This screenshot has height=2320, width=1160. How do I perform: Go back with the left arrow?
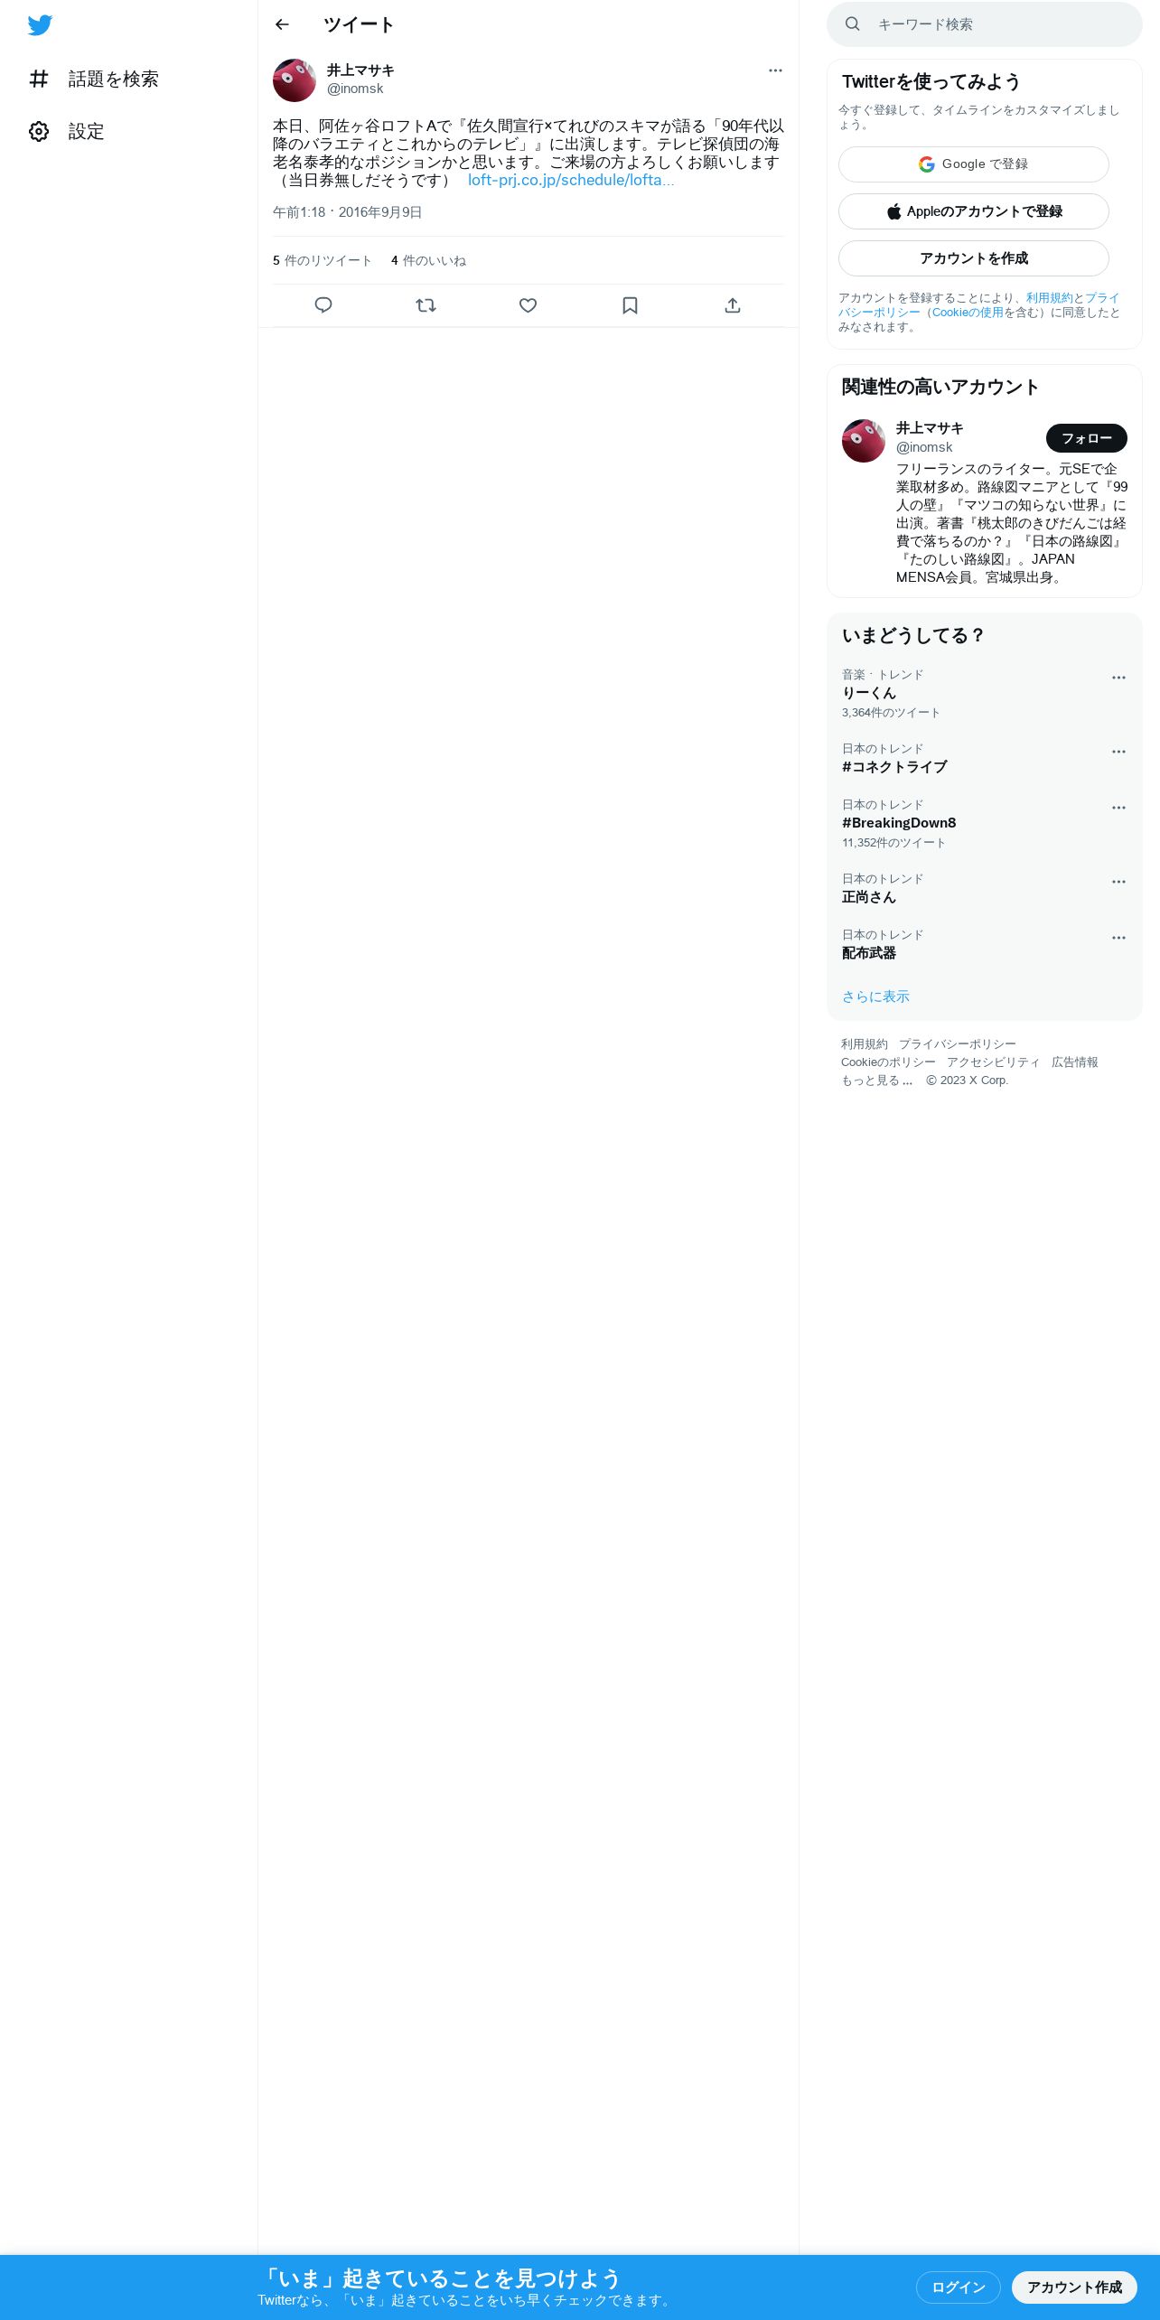coord(282,24)
